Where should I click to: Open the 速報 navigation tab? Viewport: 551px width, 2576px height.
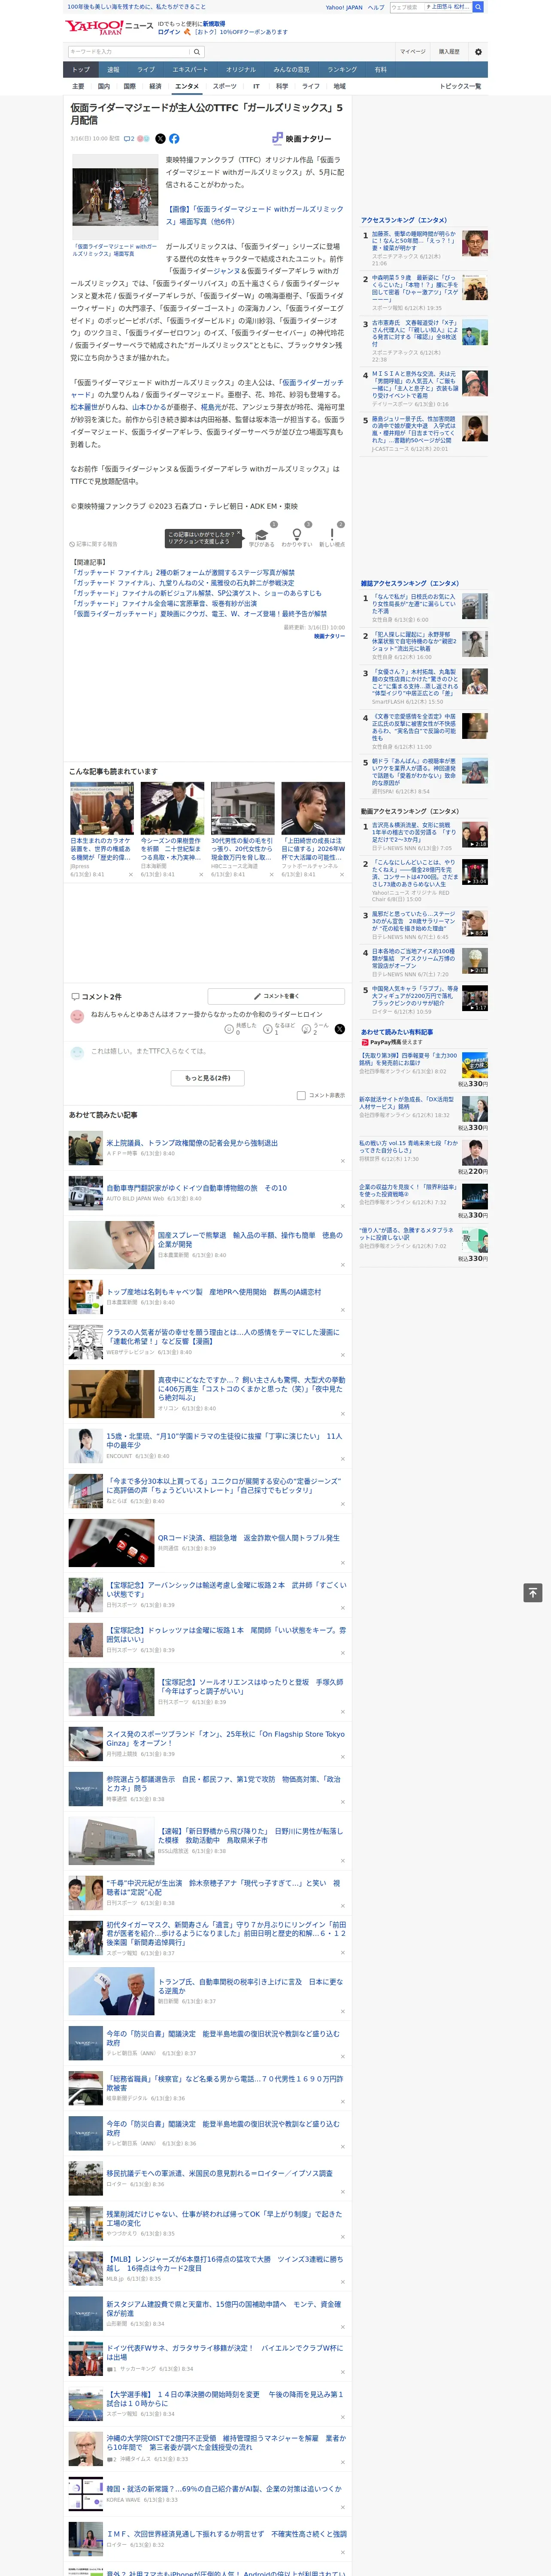click(113, 70)
